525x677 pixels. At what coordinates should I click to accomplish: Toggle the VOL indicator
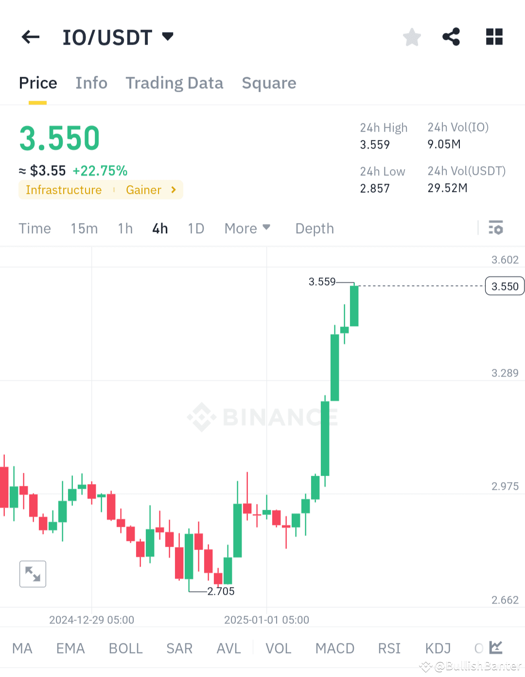click(278, 648)
